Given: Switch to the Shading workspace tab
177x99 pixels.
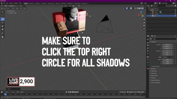Looking at the screenshot, I should point(58,4).
